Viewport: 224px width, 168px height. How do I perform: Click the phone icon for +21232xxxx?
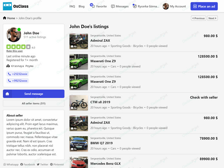[x=9, y=74]
